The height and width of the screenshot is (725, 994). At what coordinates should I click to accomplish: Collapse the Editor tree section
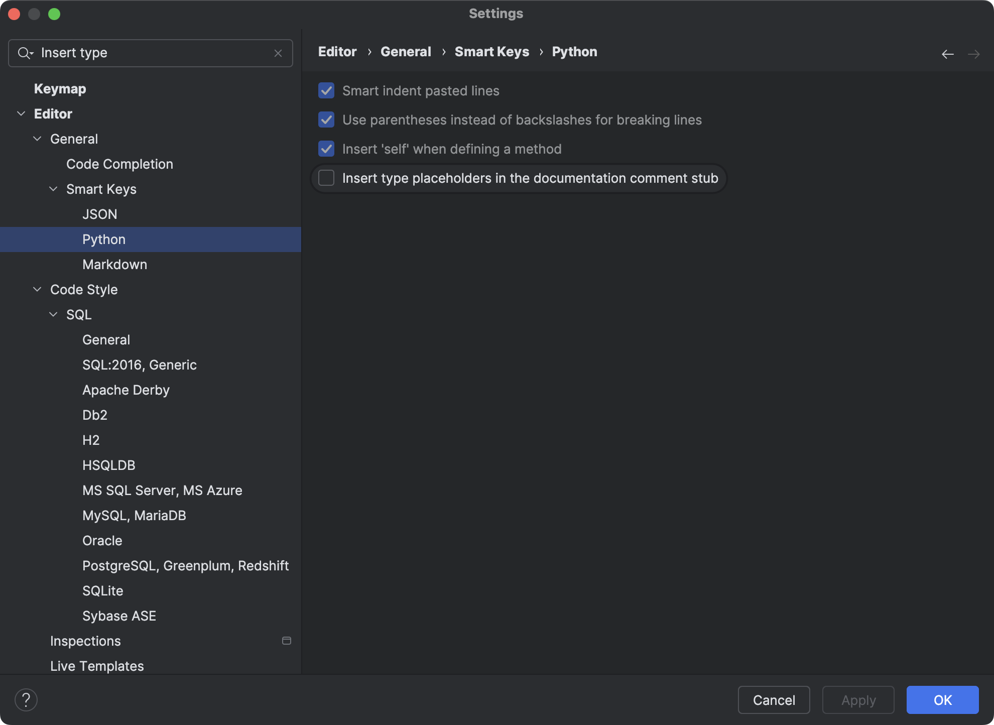(x=21, y=113)
